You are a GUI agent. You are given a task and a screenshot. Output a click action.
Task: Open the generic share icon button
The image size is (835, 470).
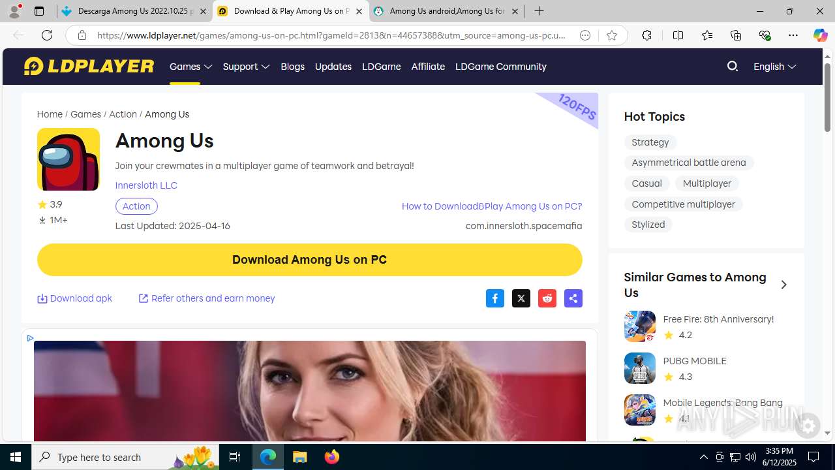click(x=573, y=298)
